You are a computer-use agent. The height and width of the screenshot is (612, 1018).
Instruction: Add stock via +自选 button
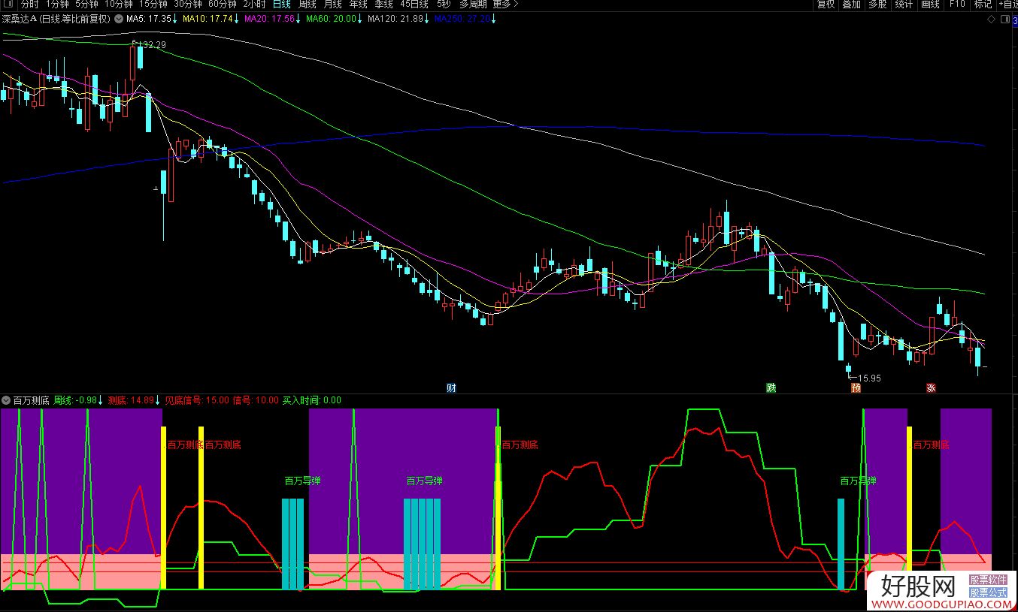1009,5
